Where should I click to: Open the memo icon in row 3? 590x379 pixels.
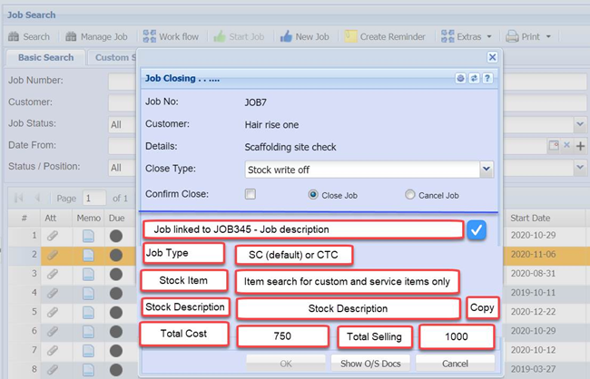click(x=88, y=275)
